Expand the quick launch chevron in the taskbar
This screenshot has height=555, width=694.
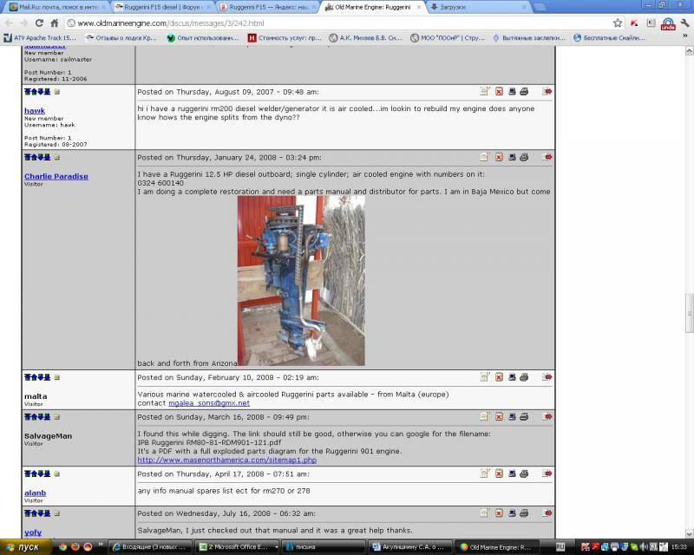pos(101,546)
